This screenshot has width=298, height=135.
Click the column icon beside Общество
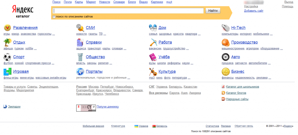[80, 57]
